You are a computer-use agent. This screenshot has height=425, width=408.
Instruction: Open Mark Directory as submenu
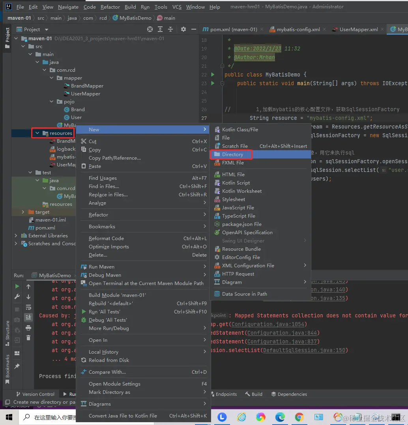[x=144, y=392]
